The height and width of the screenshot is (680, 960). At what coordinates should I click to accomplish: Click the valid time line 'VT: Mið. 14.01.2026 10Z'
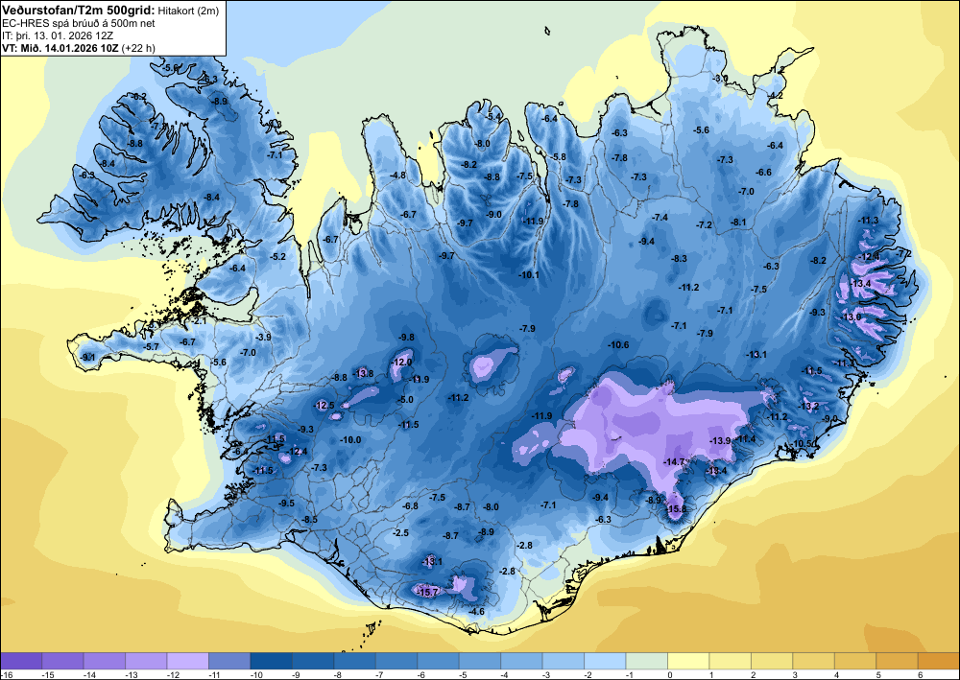60,48
